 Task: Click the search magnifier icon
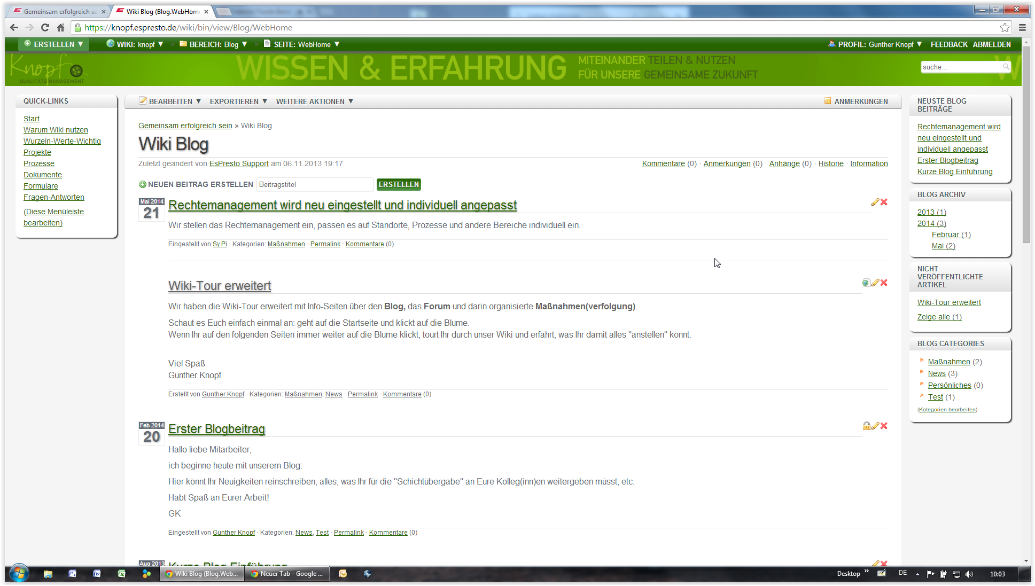click(1006, 67)
